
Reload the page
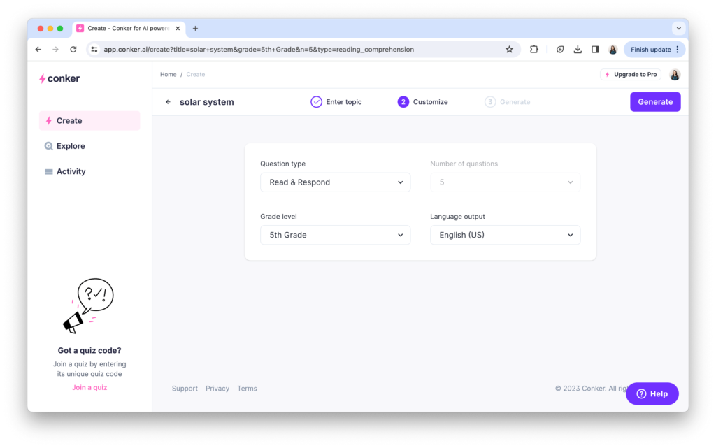(x=73, y=50)
